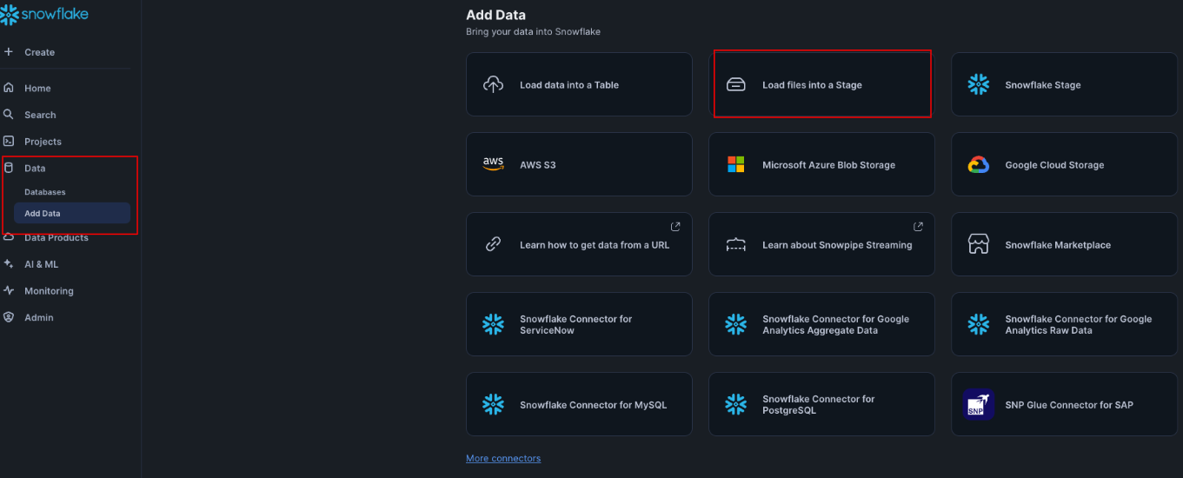The image size is (1183, 478).
Task: Select Snowflake Connector for PostgreSQL
Action: 821,404
